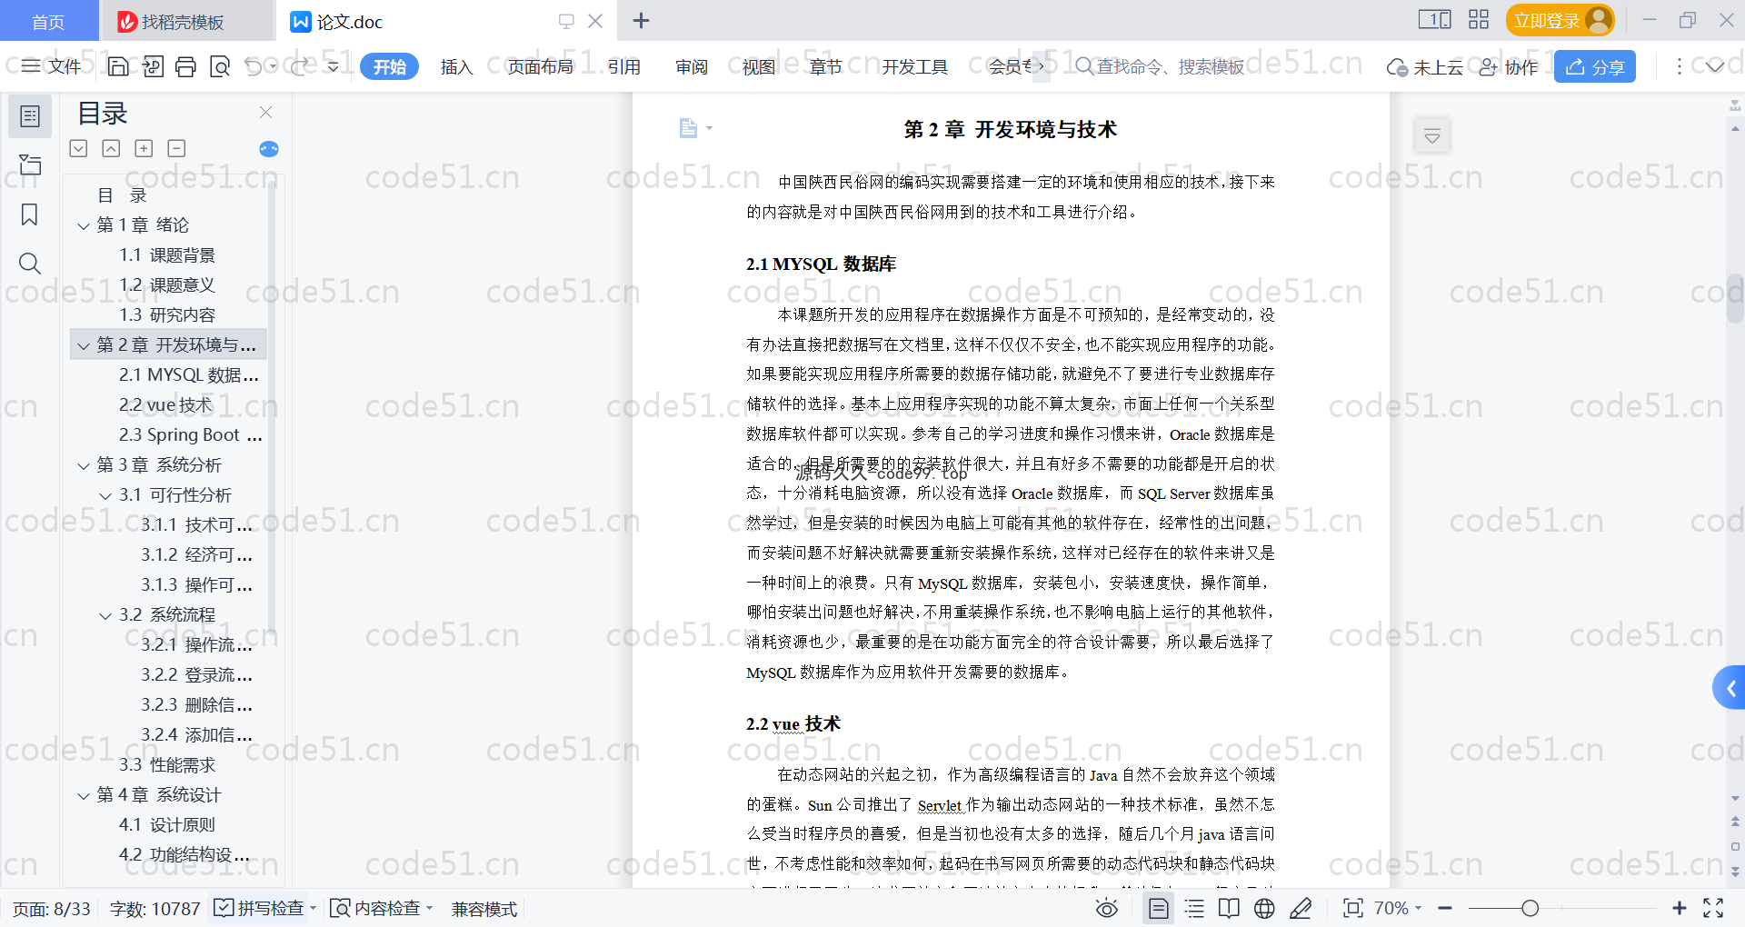Screen dimensions: 1745x927
Task: Collapse the 第1章 绪论 tree node
Action: click(84, 225)
